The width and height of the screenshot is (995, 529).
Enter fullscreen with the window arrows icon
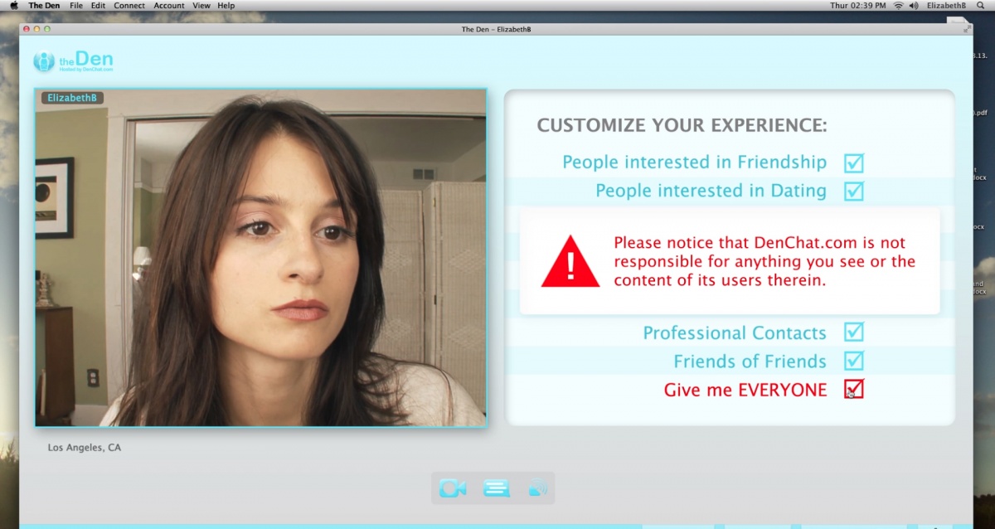967,29
